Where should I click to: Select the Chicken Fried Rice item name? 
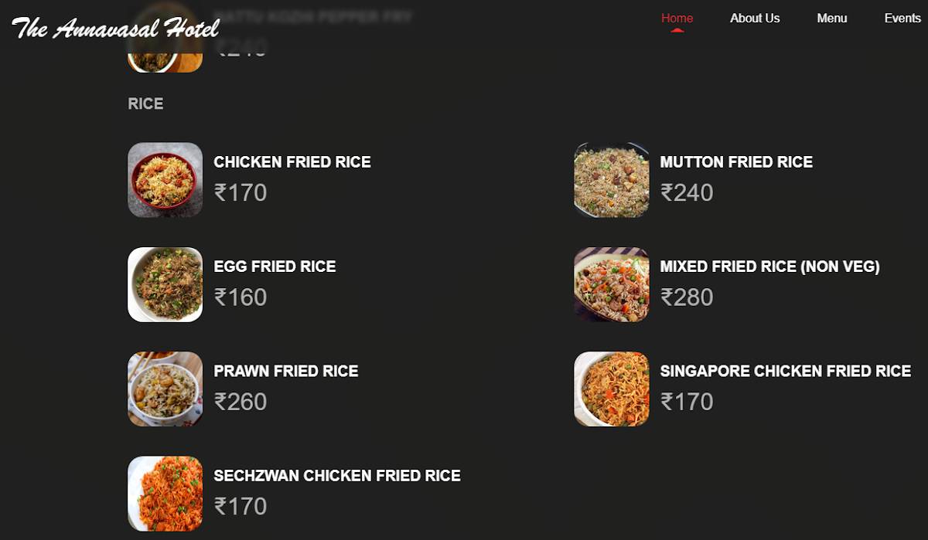292,162
